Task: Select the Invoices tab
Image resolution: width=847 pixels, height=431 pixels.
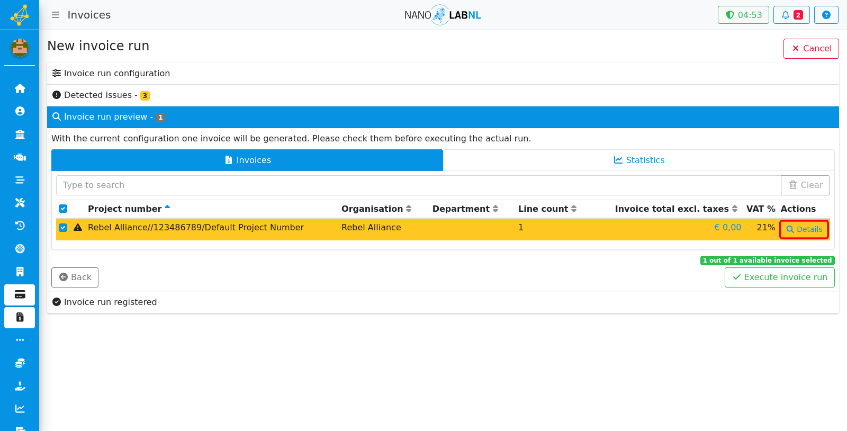Action: click(x=247, y=160)
